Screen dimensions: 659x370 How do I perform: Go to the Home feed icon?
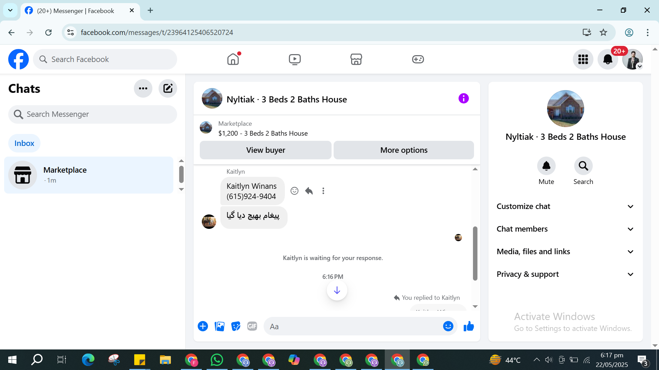(233, 59)
